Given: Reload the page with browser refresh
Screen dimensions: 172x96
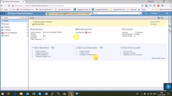Looking at the screenshot, I should (x=9, y=6).
